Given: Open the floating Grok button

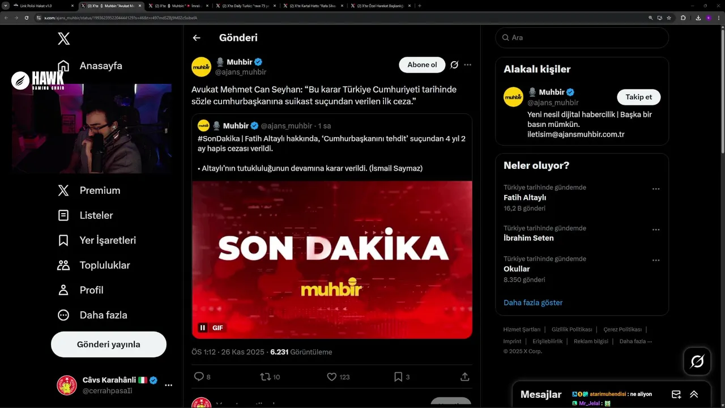Looking at the screenshot, I should pos(697,361).
